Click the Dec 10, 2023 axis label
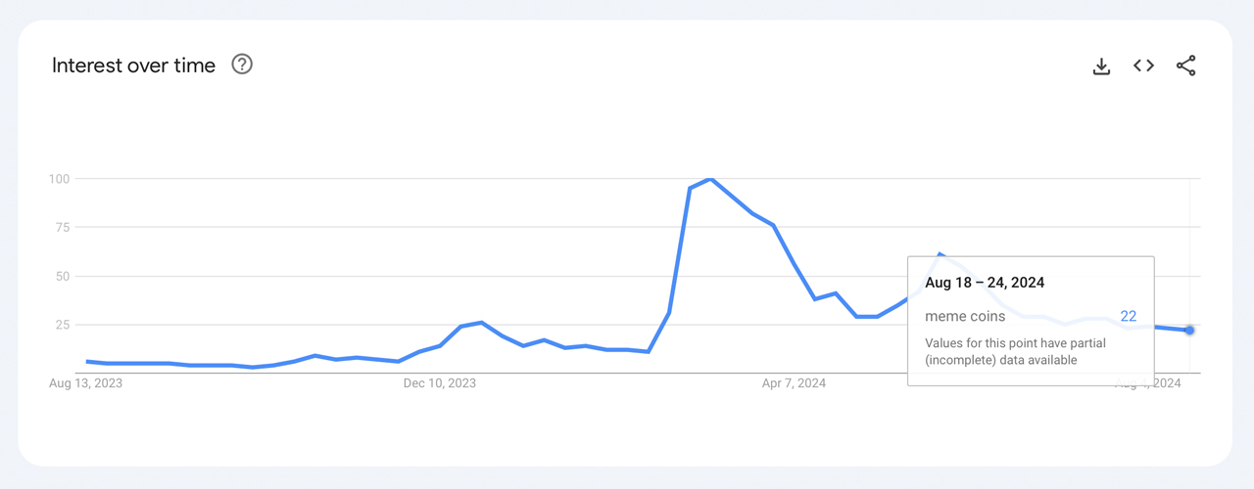 (x=440, y=383)
